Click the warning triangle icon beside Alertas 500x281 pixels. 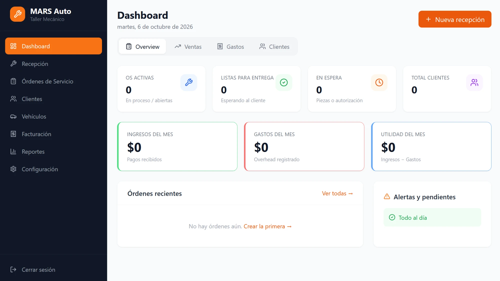coord(387,196)
